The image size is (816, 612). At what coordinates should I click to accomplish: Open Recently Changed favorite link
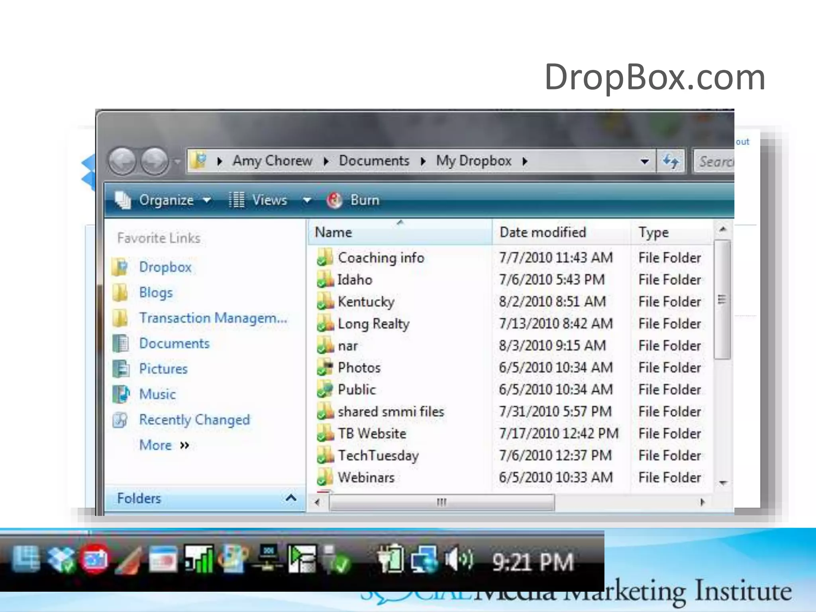[x=194, y=420]
